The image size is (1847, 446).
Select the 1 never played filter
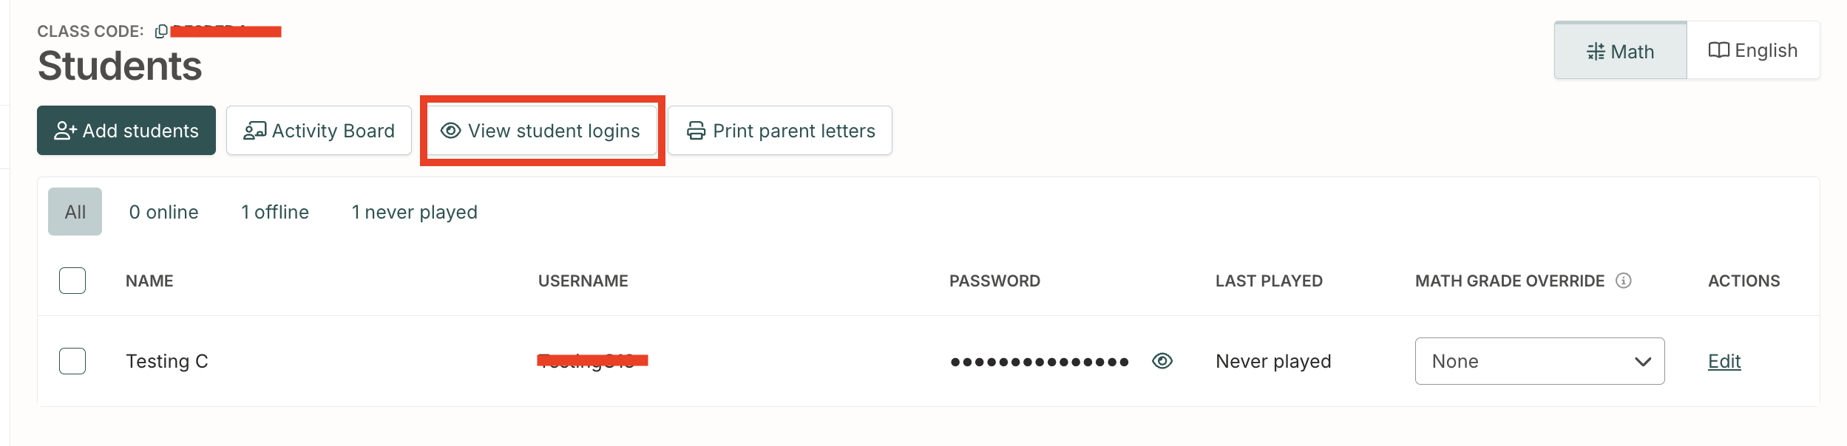click(415, 212)
